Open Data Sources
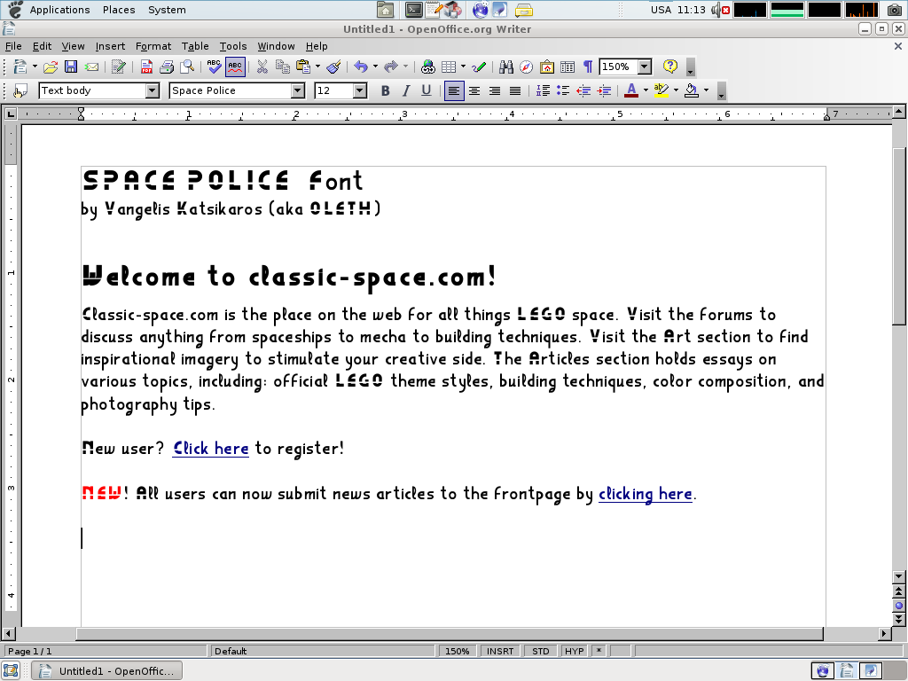The image size is (908, 681). click(567, 67)
